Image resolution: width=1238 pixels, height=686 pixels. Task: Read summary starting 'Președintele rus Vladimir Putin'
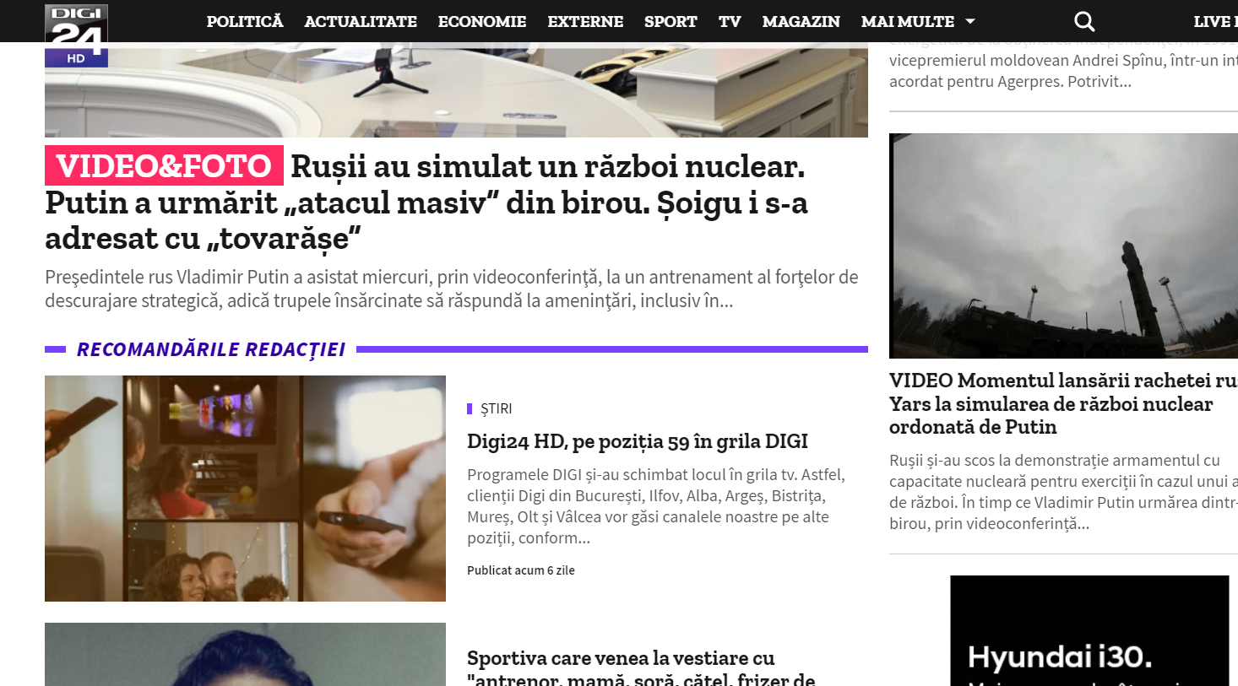tap(452, 289)
